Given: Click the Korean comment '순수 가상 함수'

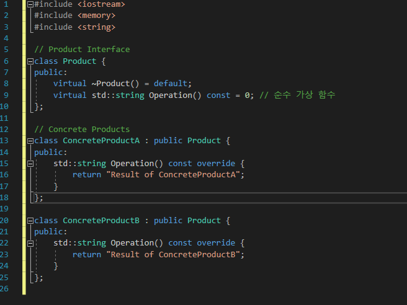Looking at the screenshot, I should pos(305,95).
